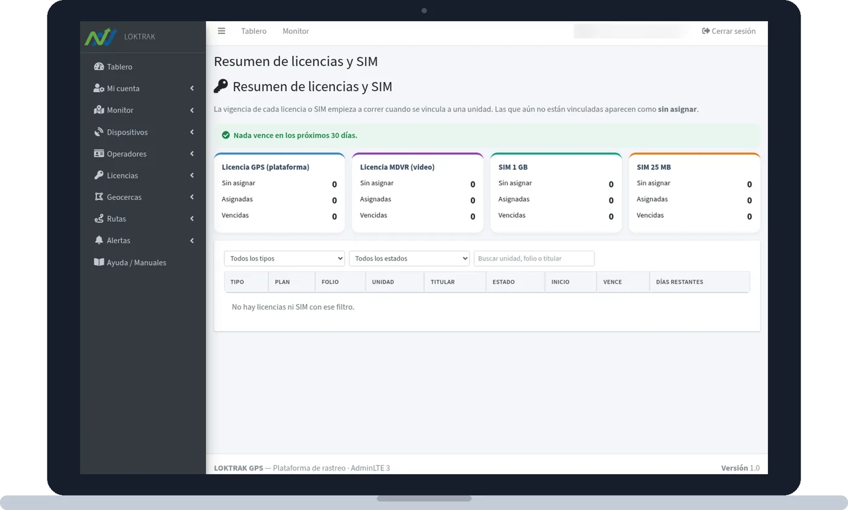This screenshot has width=848, height=510.
Task: Click the Licencias key icon in sidebar
Action: point(99,176)
